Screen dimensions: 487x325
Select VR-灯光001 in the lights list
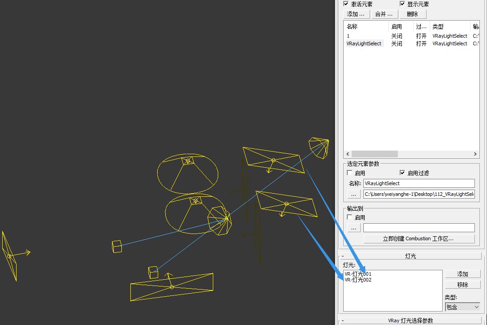click(x=358, y=274)
